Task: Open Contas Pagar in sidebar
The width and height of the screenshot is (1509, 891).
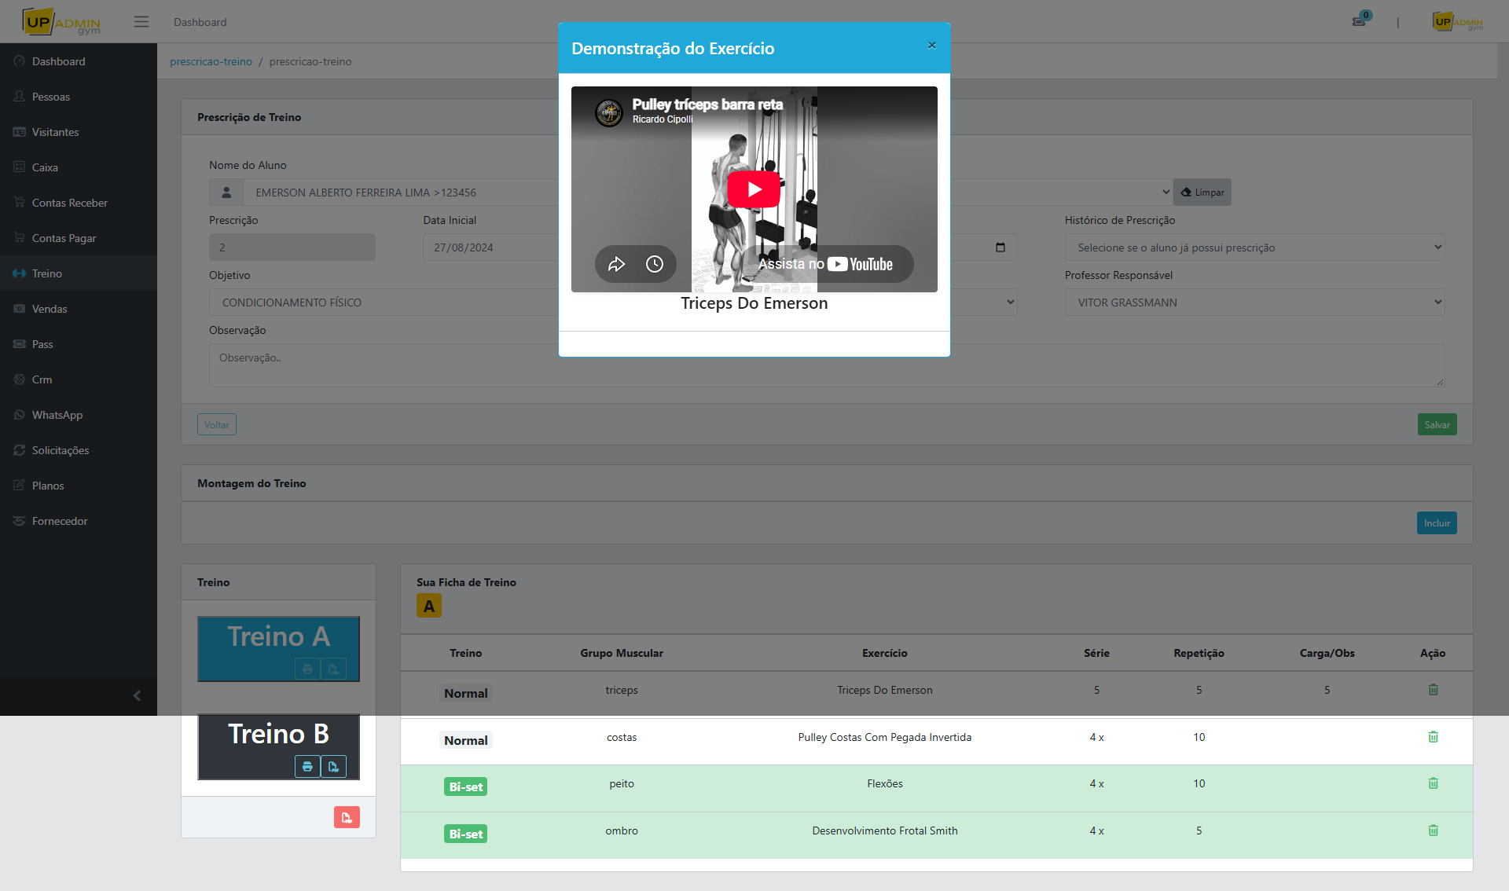Action: coord(79,238)
